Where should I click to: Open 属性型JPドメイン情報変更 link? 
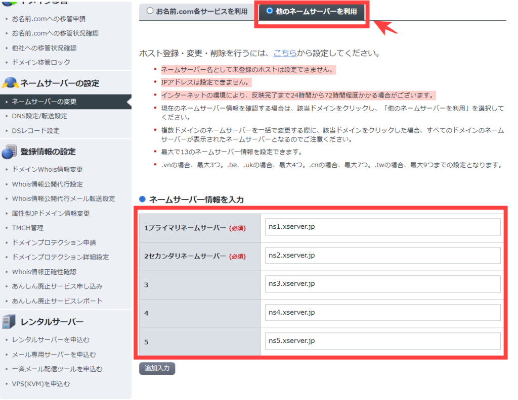click(51, 214)
